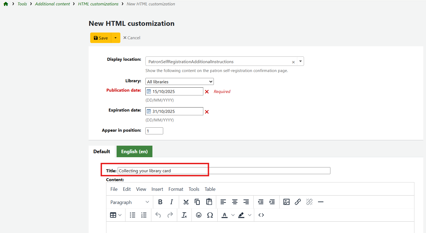Click the cut scissors icon

(x=186, y=202)
